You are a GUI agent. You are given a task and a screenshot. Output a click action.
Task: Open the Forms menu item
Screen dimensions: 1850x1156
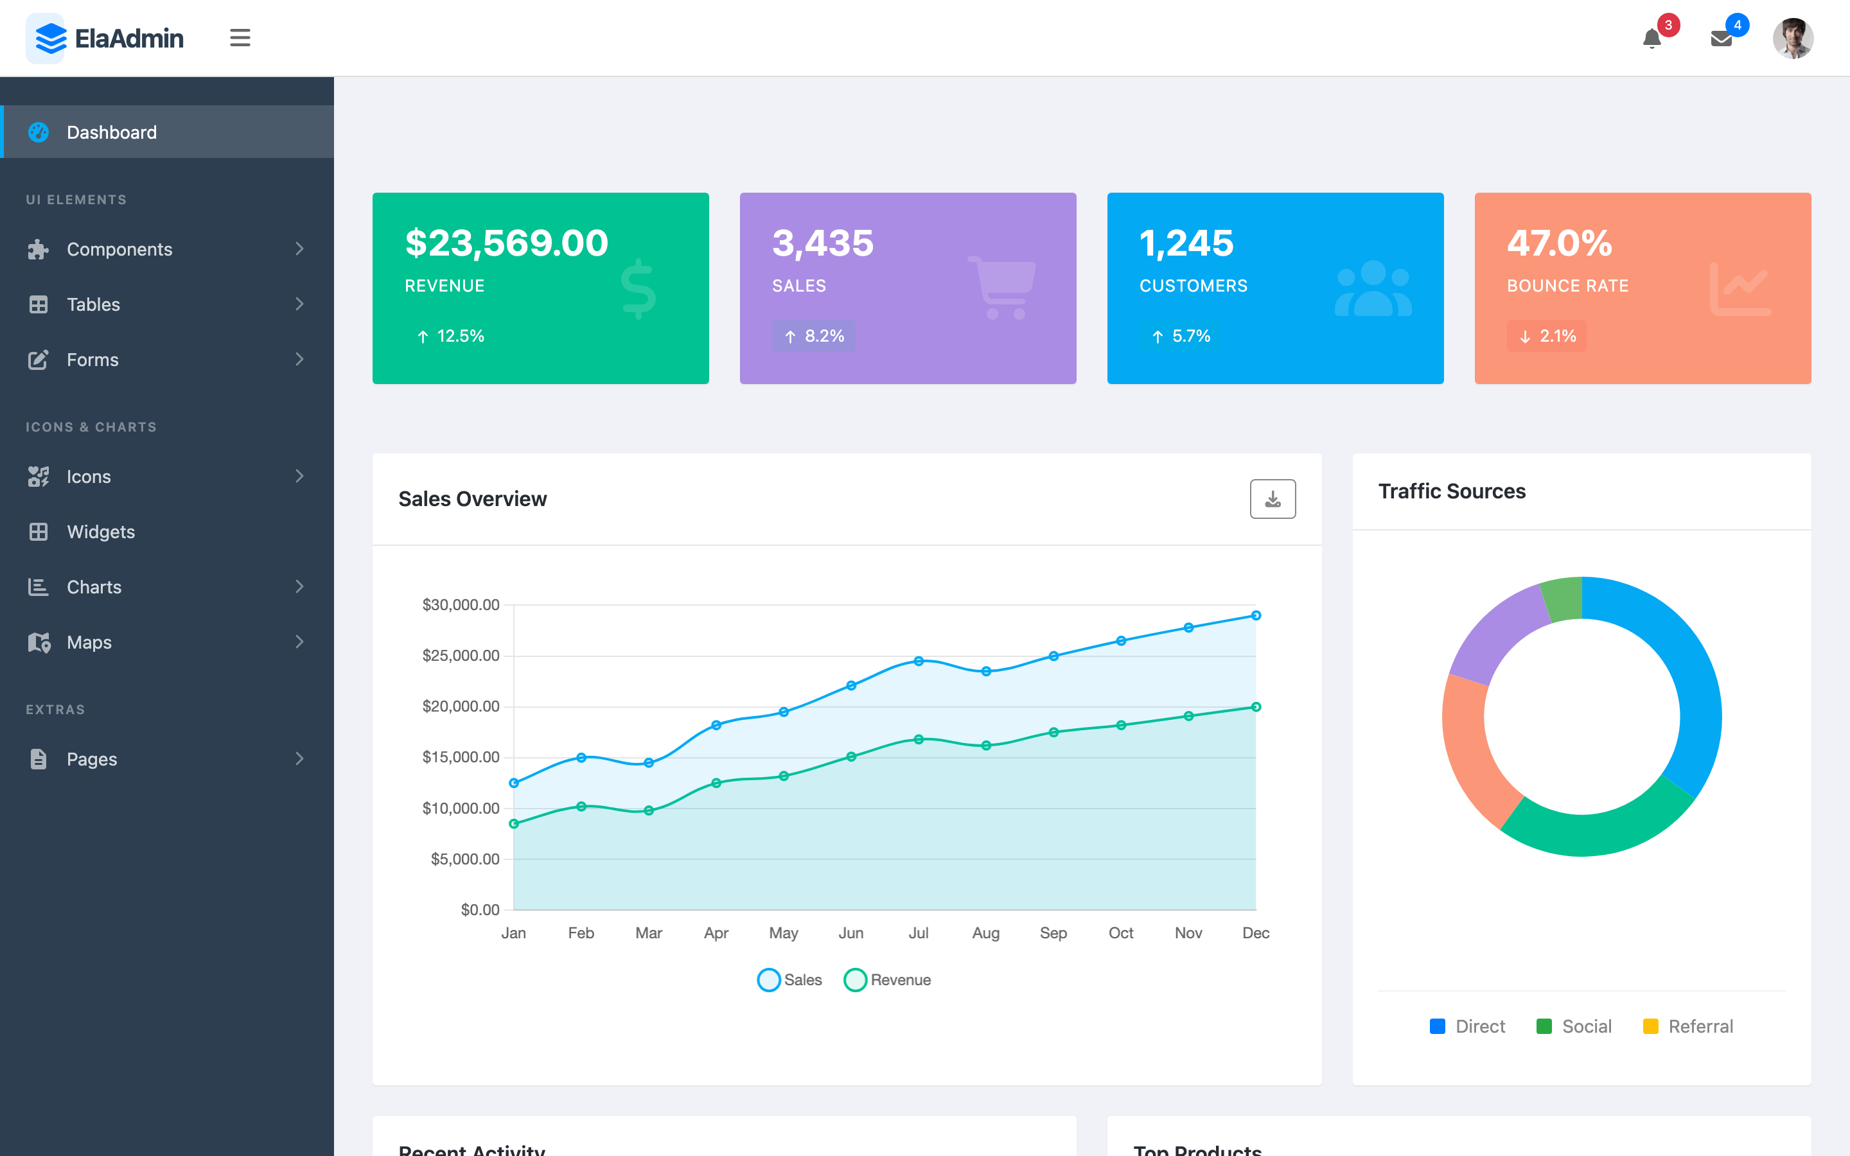pyautogui.click(x=166, y=360)
